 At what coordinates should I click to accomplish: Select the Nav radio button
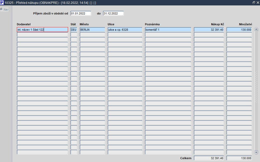point(2,10)
